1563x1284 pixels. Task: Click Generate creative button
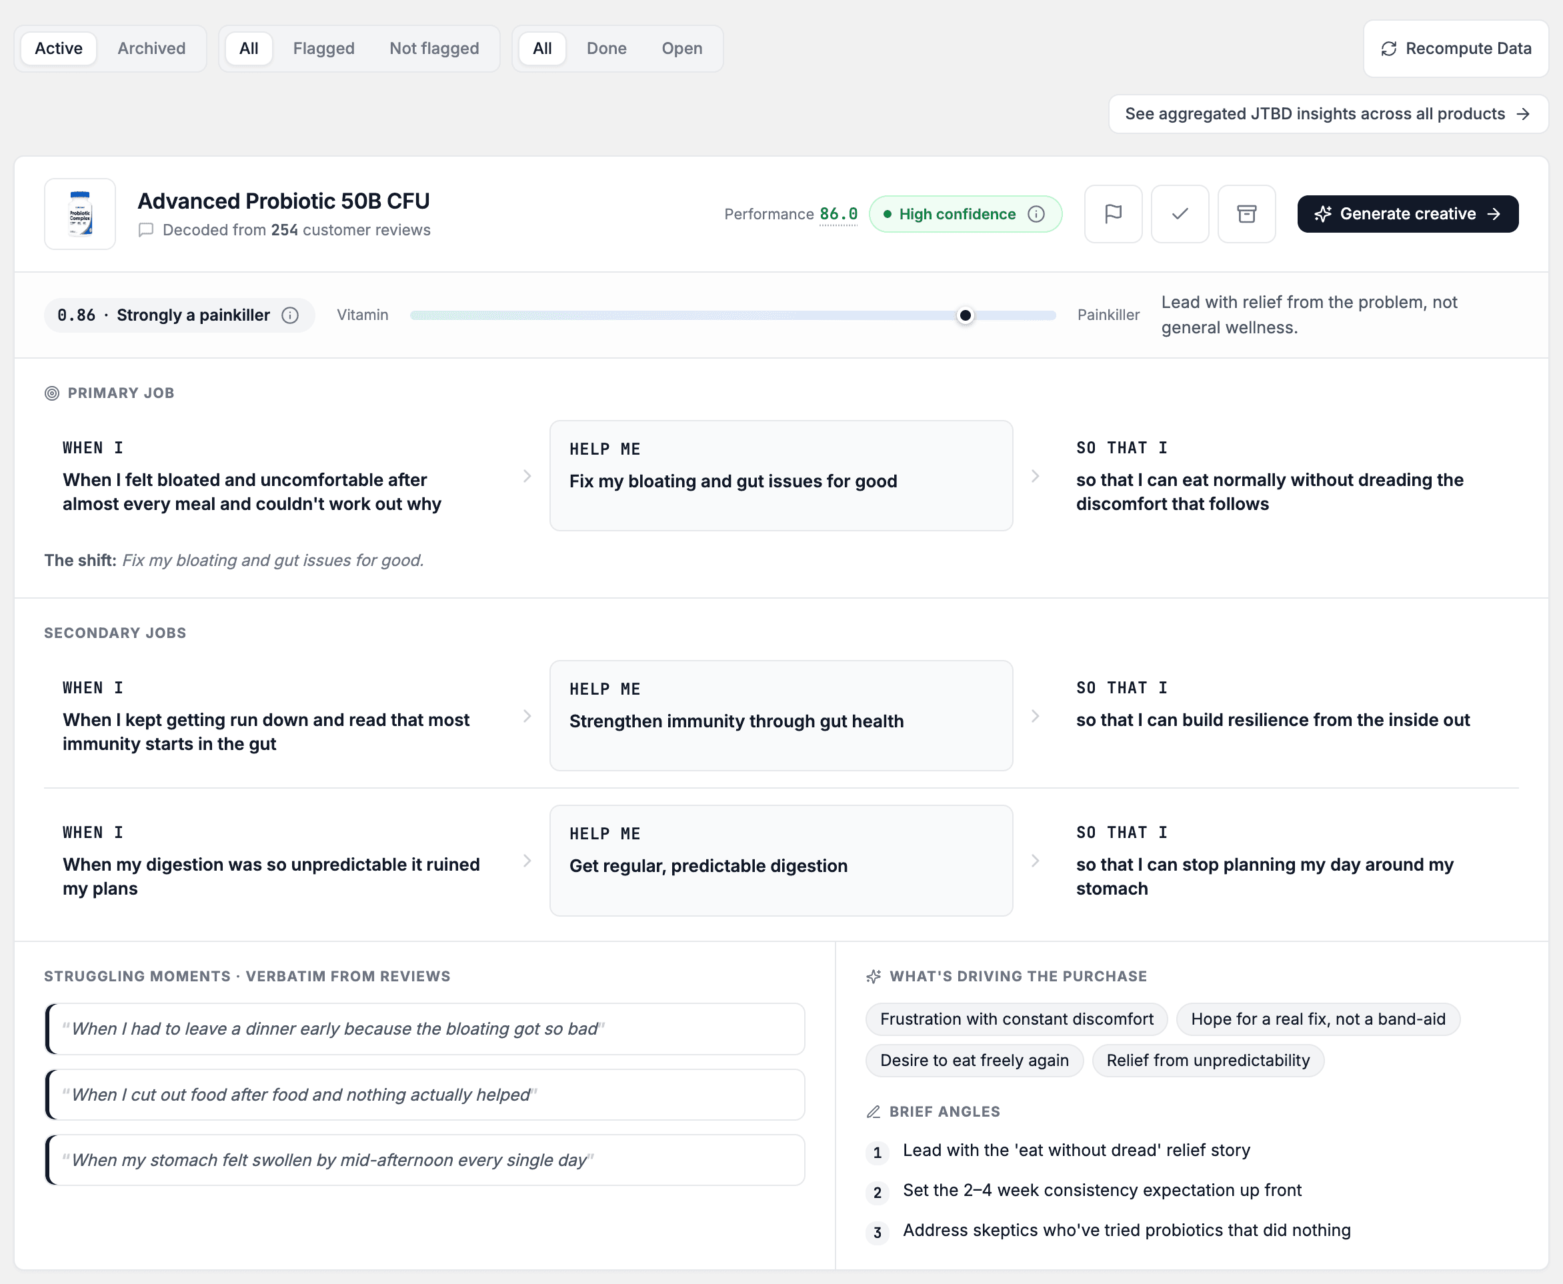[1407, 214]
